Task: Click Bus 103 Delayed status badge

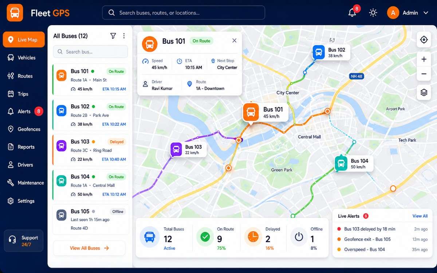Action: point(117,142)
